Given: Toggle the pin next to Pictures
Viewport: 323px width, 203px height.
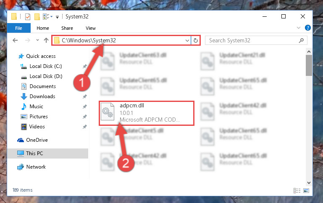Looking at the screenshot, I should click(x=85, y=117).
